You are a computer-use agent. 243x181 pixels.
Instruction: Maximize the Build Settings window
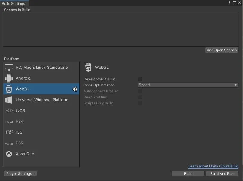pyautogui.click(x=235, y=3)
